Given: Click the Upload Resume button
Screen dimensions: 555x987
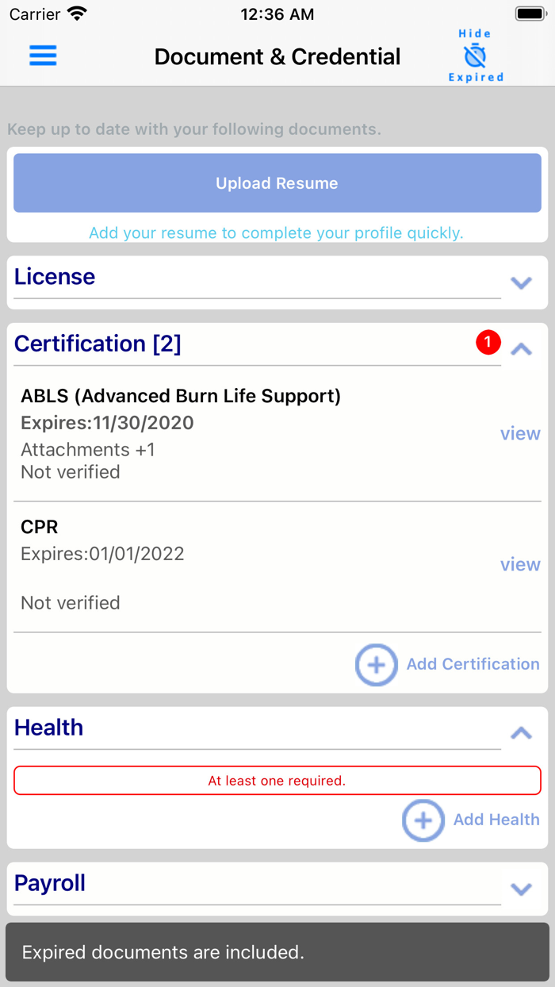Looking at the screenshot, I should pos(277,183).
